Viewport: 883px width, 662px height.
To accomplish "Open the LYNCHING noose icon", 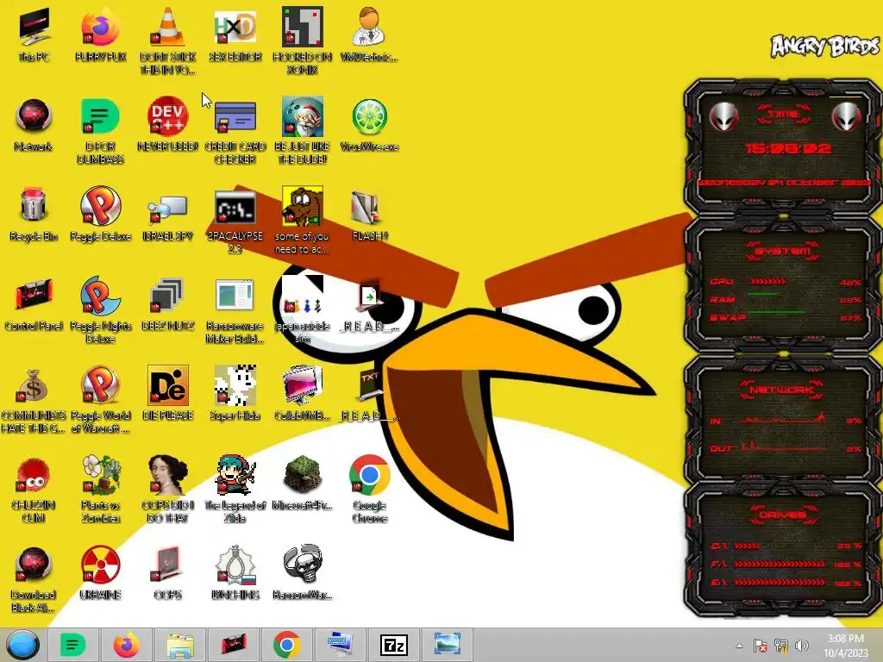I will [x=235, y=572].
